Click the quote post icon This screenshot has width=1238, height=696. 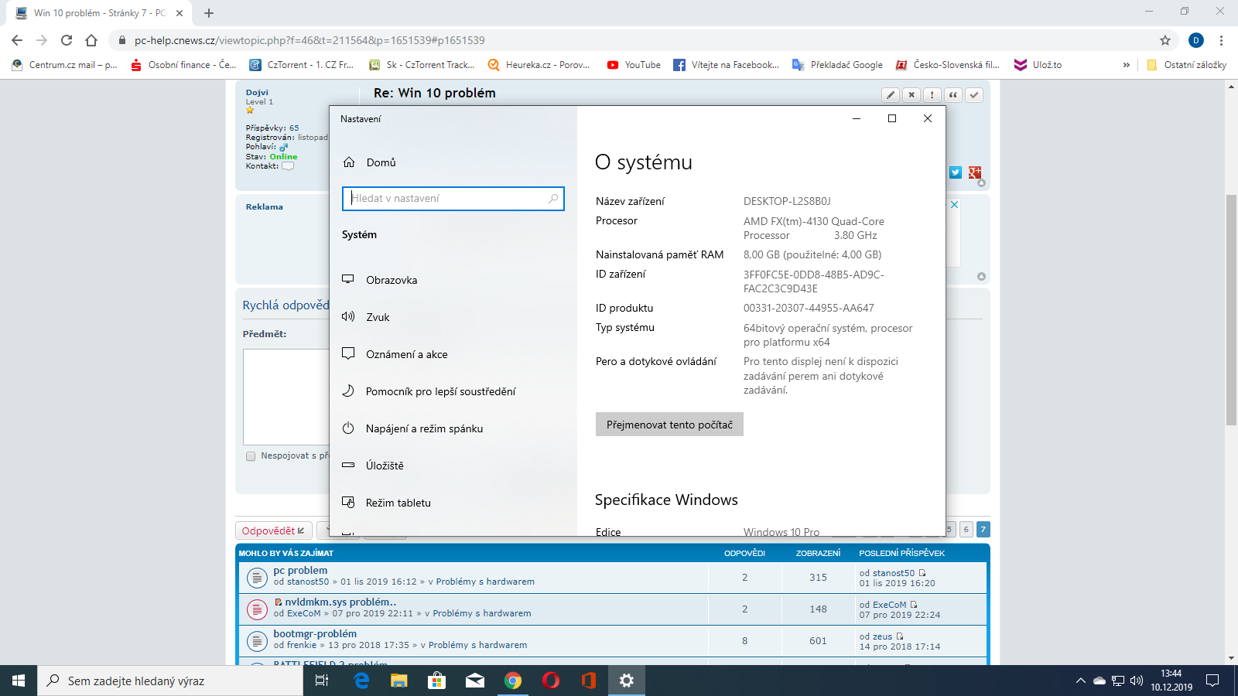[953, 95]
